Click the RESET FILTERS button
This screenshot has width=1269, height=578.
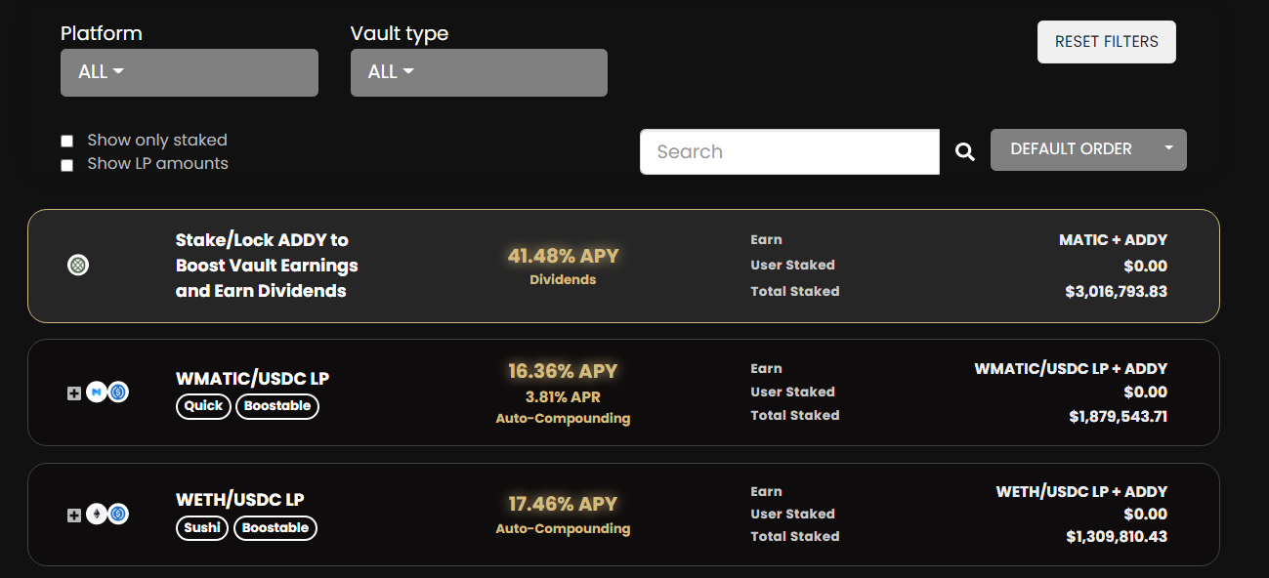(1107, 42)
